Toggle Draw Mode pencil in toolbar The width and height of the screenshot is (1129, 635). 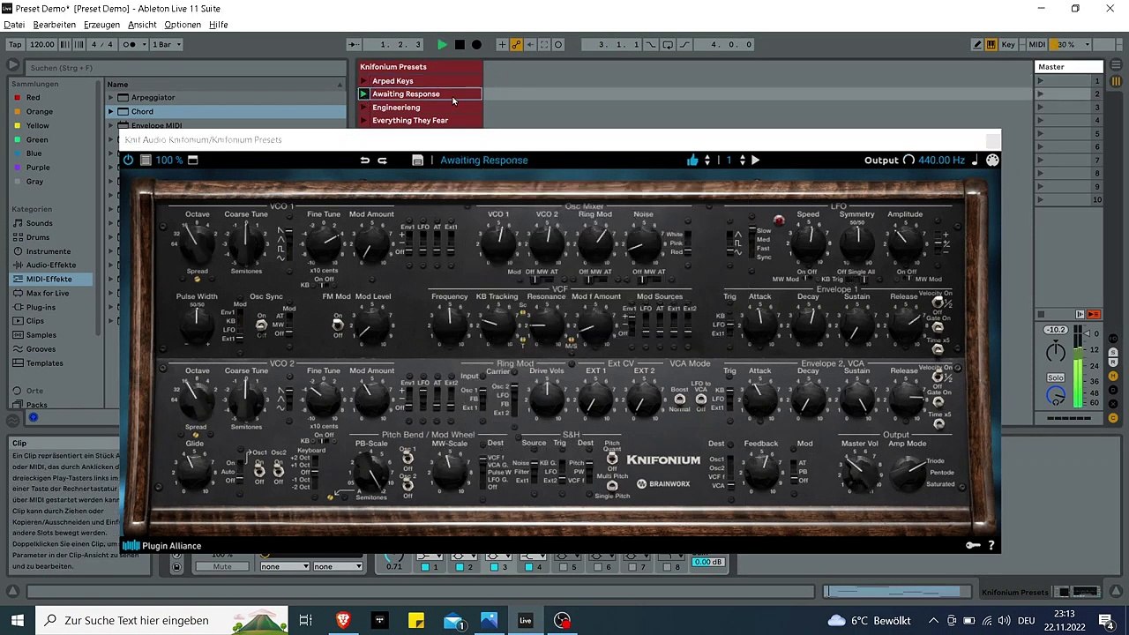tap(977, 45)
